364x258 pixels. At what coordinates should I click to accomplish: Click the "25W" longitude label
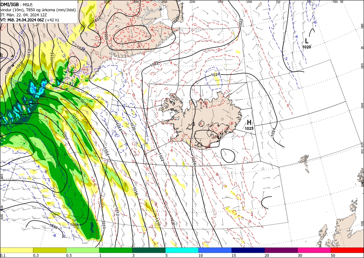164,2
